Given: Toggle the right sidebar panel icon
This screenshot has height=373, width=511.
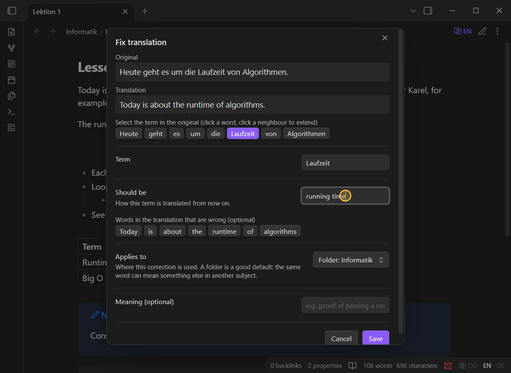Looking at the screenshot, I should [428, 11].
